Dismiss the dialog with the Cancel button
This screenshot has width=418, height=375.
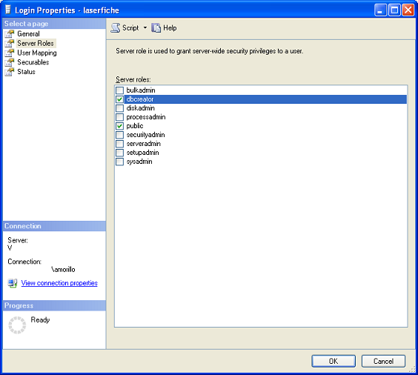383,361
